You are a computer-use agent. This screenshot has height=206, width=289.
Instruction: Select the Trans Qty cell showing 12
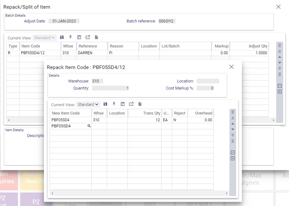[144, 120]
